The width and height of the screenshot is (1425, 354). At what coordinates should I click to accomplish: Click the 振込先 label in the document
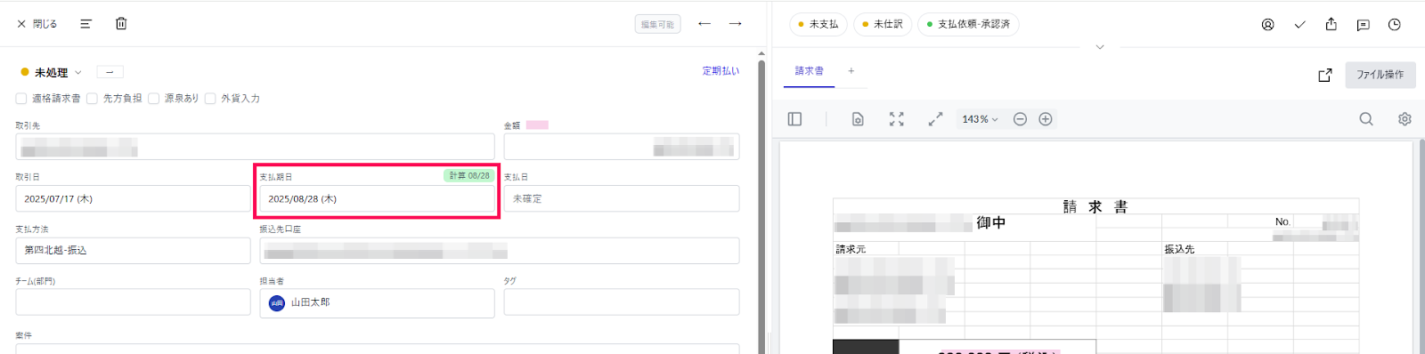tap(1179, 249)
